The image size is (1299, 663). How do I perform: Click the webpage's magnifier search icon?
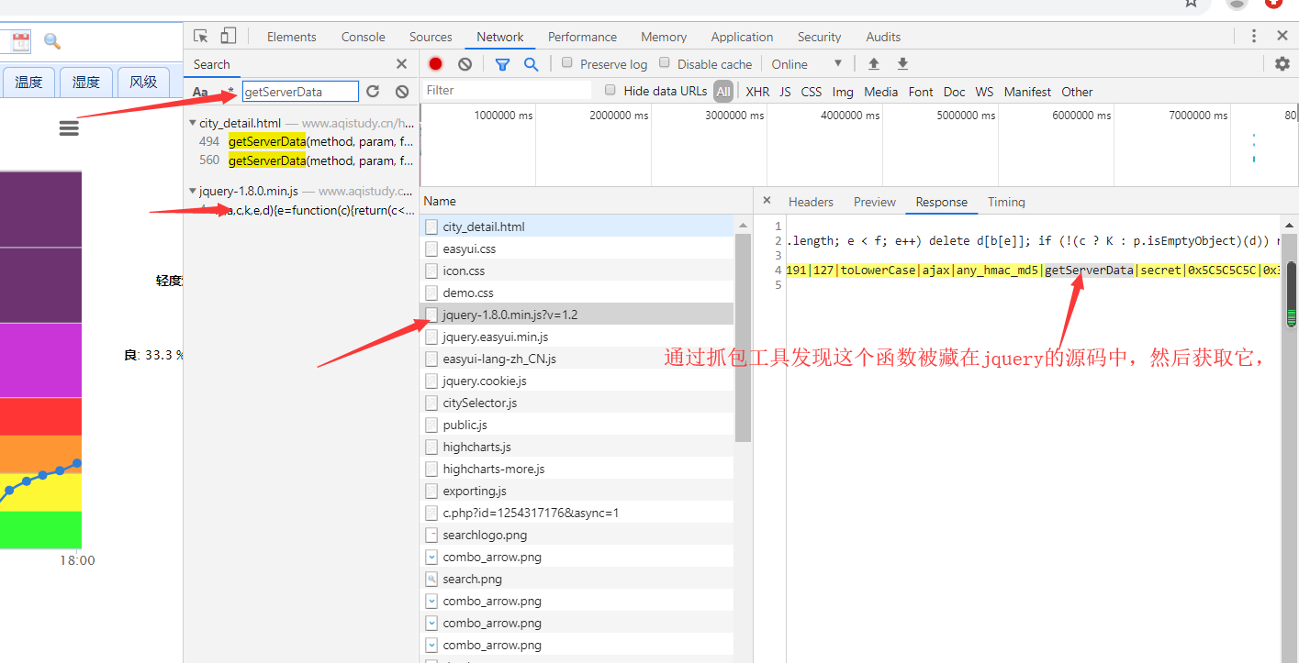click(x=52, y=41)
